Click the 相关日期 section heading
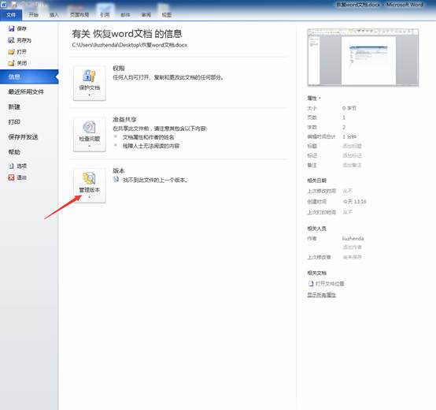 pyautogui.click(x=316, y=181)
